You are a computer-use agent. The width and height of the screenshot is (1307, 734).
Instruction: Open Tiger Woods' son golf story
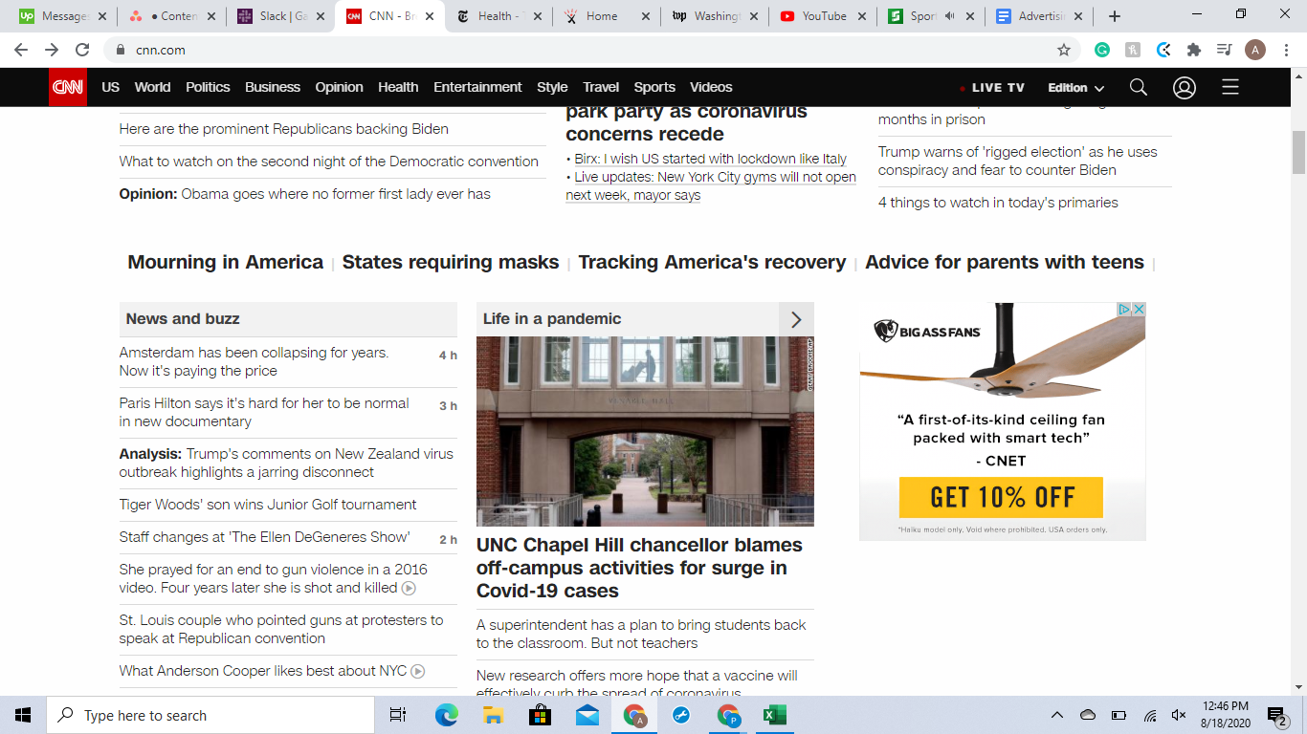click(x=268, y=505)
